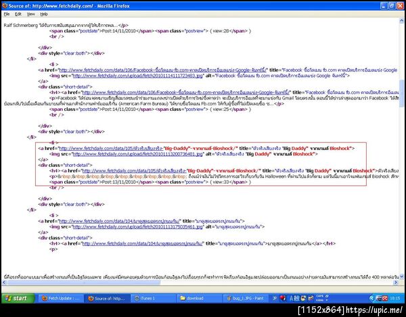The width and height of the screenshot is (406, 317).
Task: Switch to the Fetch Update Firefox taskbar window
Action: (x=61, y=298)
